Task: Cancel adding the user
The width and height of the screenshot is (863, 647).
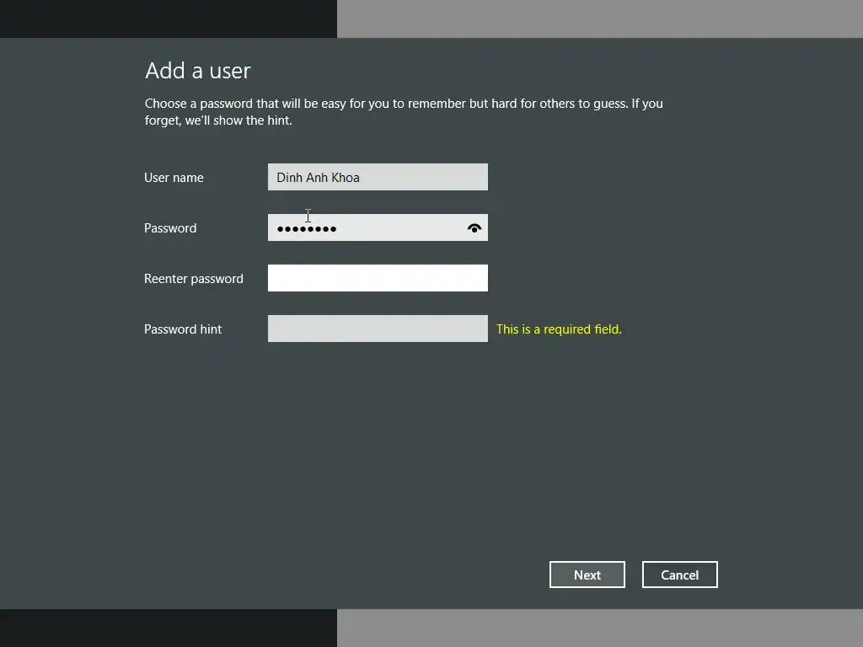Action: (x=680, y=575)
